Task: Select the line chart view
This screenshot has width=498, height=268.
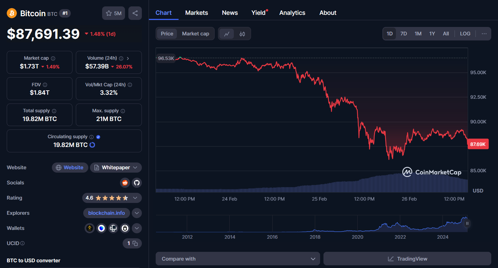Action: point(226,33)
